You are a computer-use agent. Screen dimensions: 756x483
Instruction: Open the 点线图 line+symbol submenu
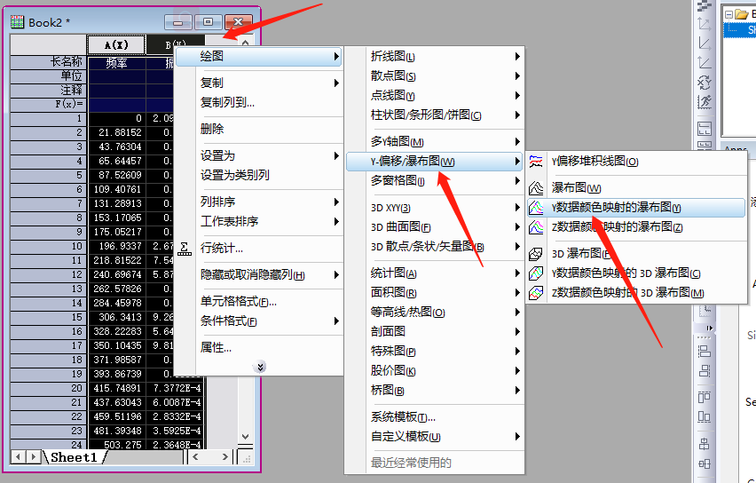[x=435, y=96]
